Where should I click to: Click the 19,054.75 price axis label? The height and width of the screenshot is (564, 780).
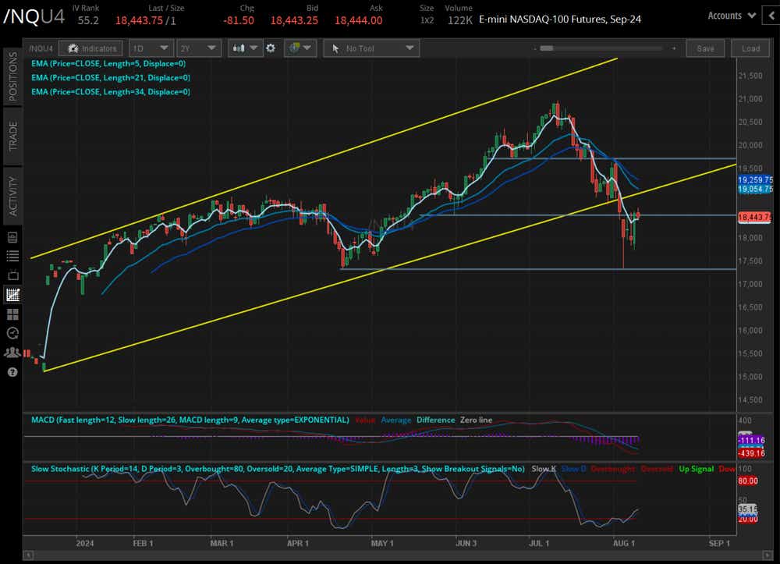[755, 189]
